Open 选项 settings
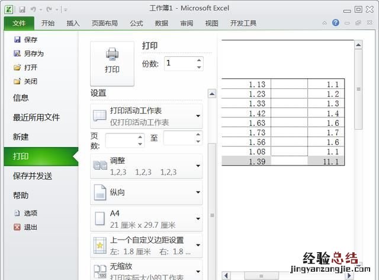This screenshot has height=280, width=379. coord(25,213)
